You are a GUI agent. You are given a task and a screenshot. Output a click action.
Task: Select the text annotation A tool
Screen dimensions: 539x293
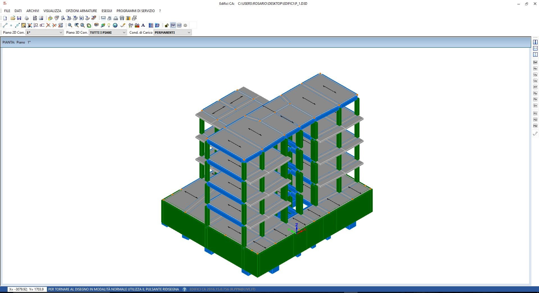(x=143, y=25)
